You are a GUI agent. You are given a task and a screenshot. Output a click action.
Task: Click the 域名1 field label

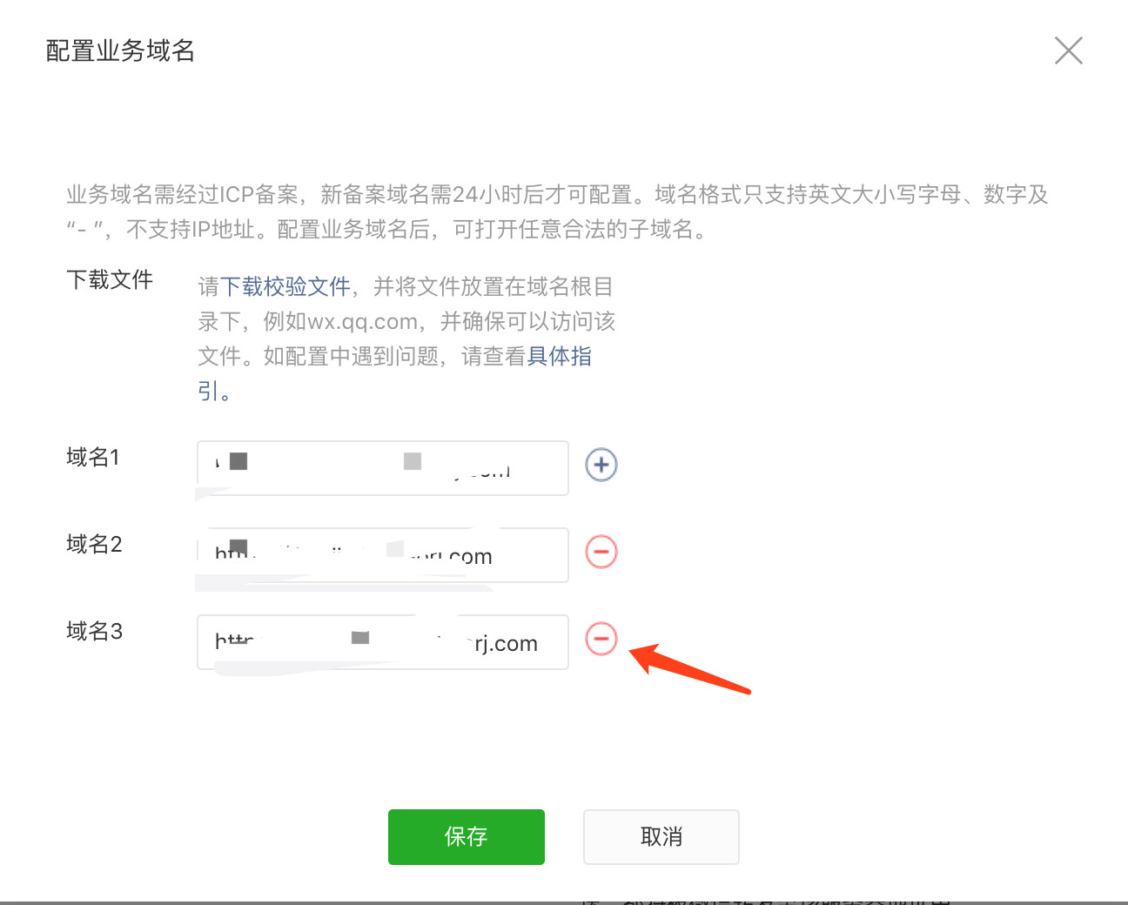pos(93,457)
